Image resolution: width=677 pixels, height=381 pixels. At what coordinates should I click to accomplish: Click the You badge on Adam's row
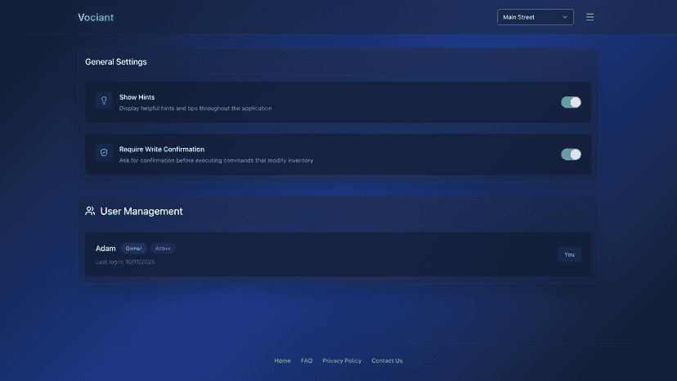click(569, 254)
